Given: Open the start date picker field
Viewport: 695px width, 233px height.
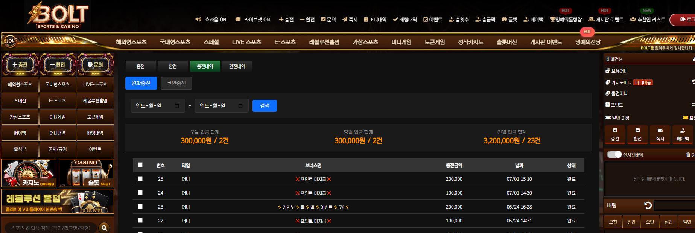Looking at the screenshot, I should tap(158, 106).
